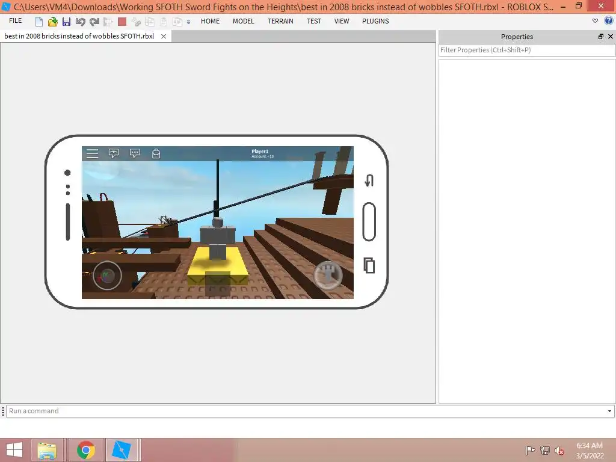The width and height of the screenshot is (616, 462).
Task: Click the paste clipboard icon
Action: tap(164, 22)
